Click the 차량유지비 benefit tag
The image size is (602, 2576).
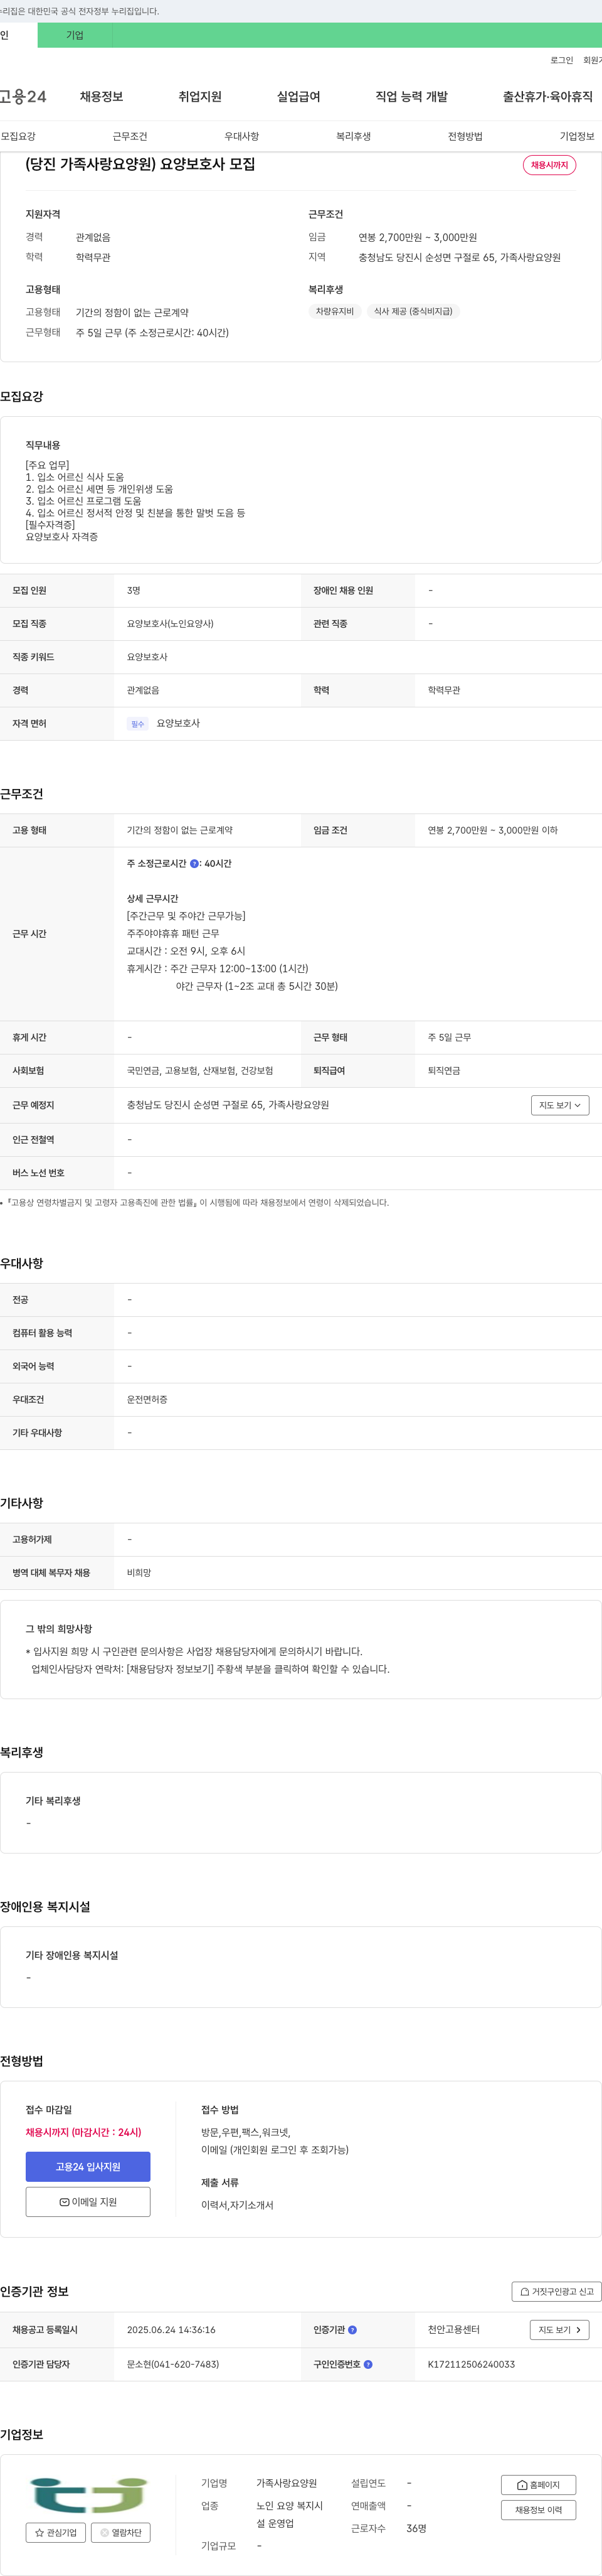coord(334,311)
